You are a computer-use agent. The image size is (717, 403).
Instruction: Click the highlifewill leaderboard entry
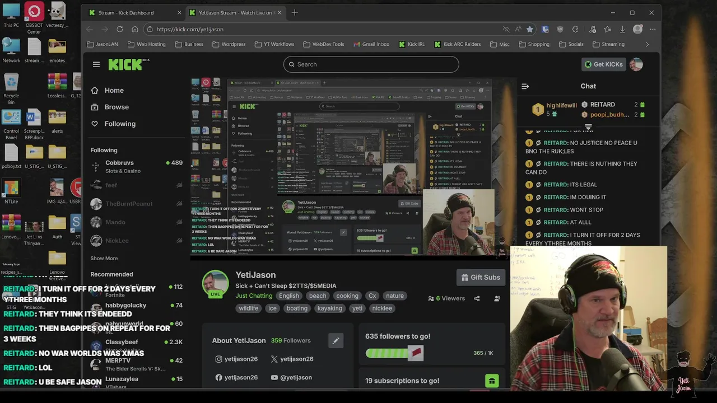(555, 109)
